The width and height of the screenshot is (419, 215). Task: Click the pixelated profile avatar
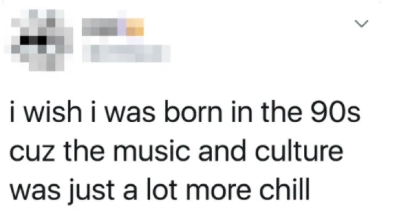click(38, 40)
